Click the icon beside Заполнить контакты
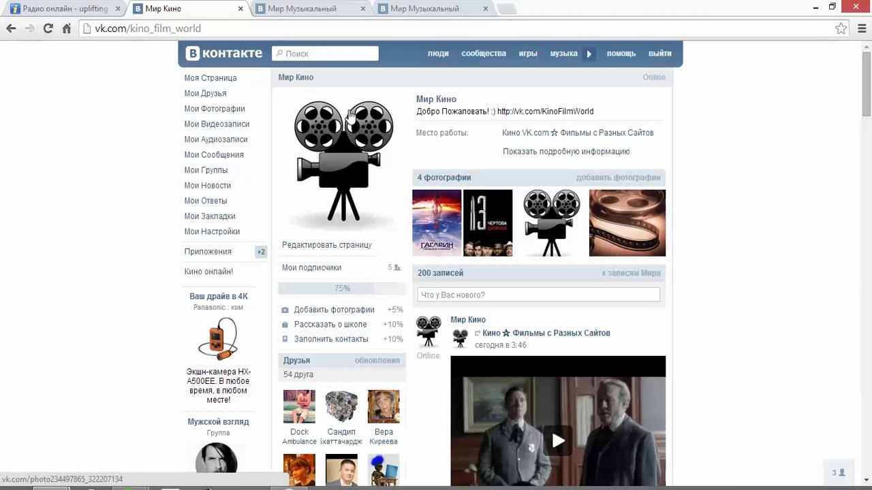 tap(285, 339)
